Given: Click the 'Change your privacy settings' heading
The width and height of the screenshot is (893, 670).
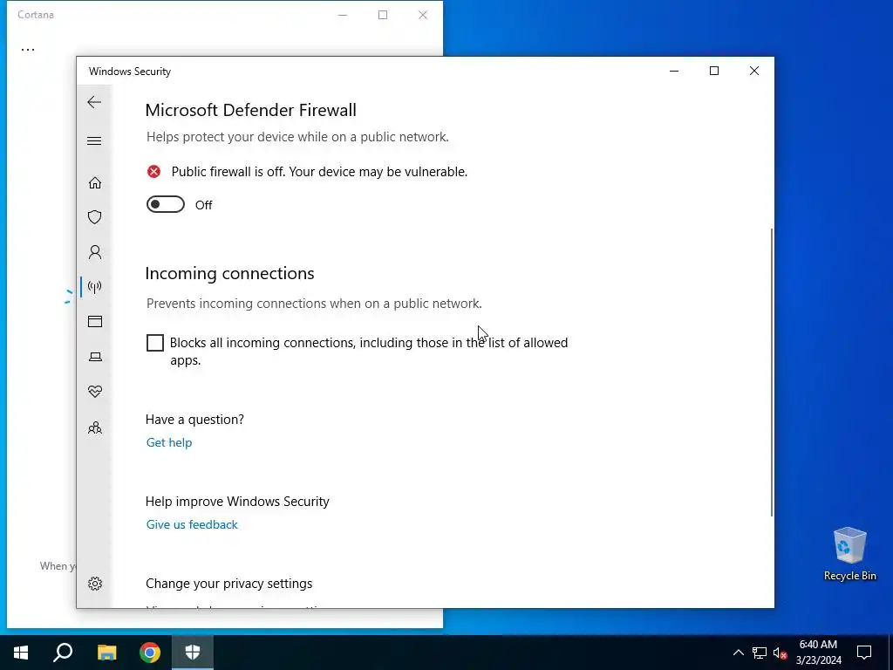Looking at the screenshot, I should (x=229, y=584).
